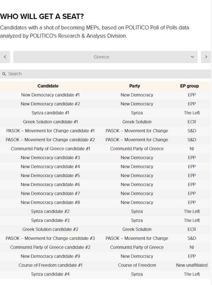Select Greek Solution candidate #1 row

click(x=50, y=122)
